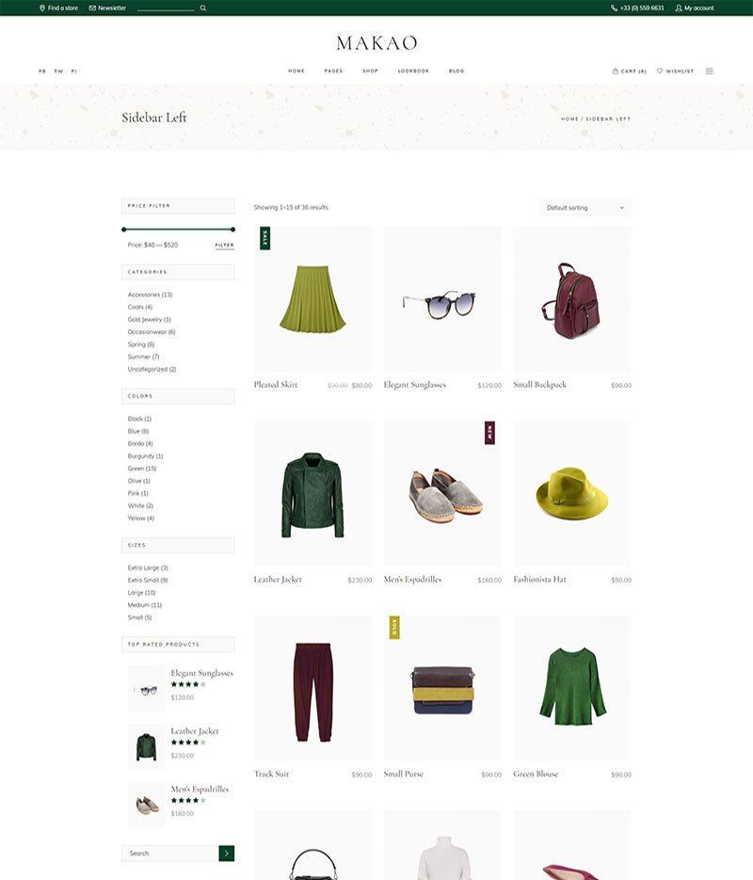753x880 pixels.
Task: Click the Newsletter envelope icon
Action: pos(92,8)
